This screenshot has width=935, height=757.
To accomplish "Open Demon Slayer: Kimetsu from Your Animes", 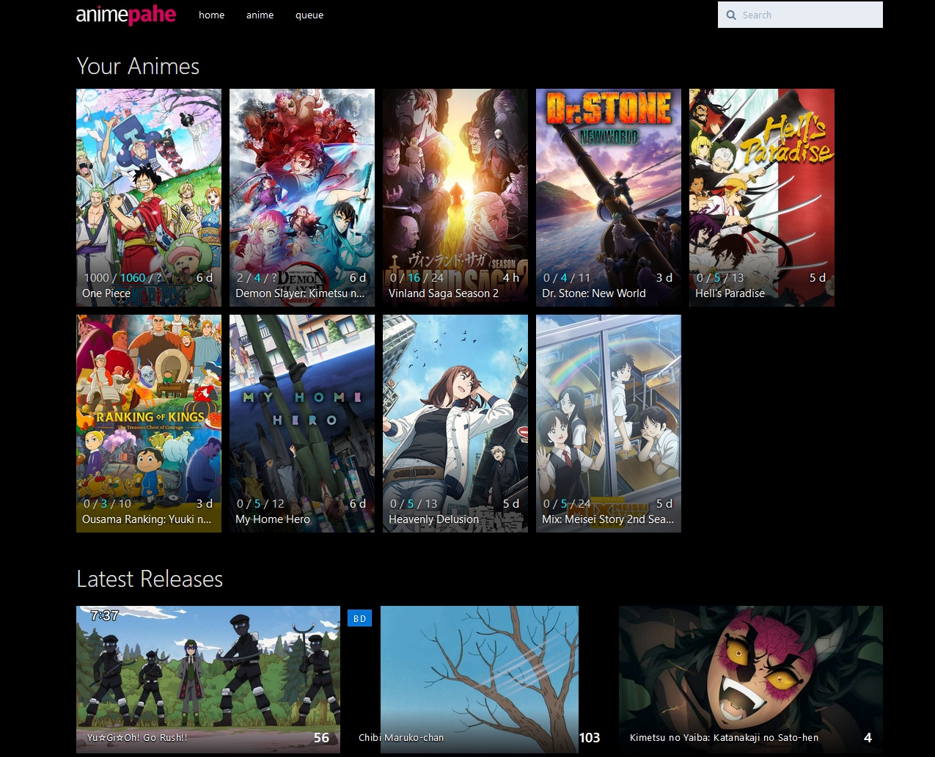I will (301, 183).
